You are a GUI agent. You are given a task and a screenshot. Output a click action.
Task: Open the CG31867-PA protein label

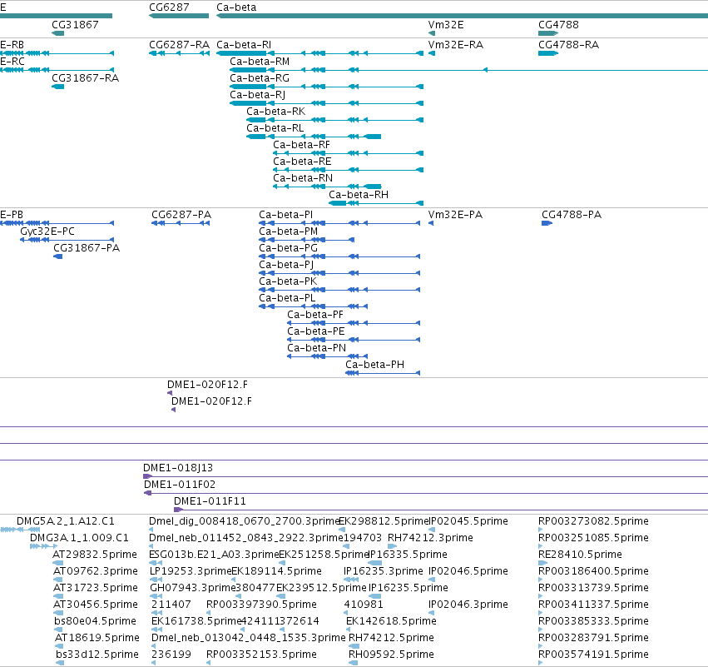point(87,248)
